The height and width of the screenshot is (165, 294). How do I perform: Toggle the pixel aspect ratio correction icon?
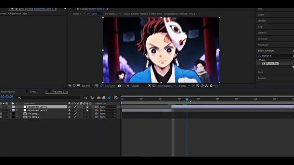(x=193, y=86)
